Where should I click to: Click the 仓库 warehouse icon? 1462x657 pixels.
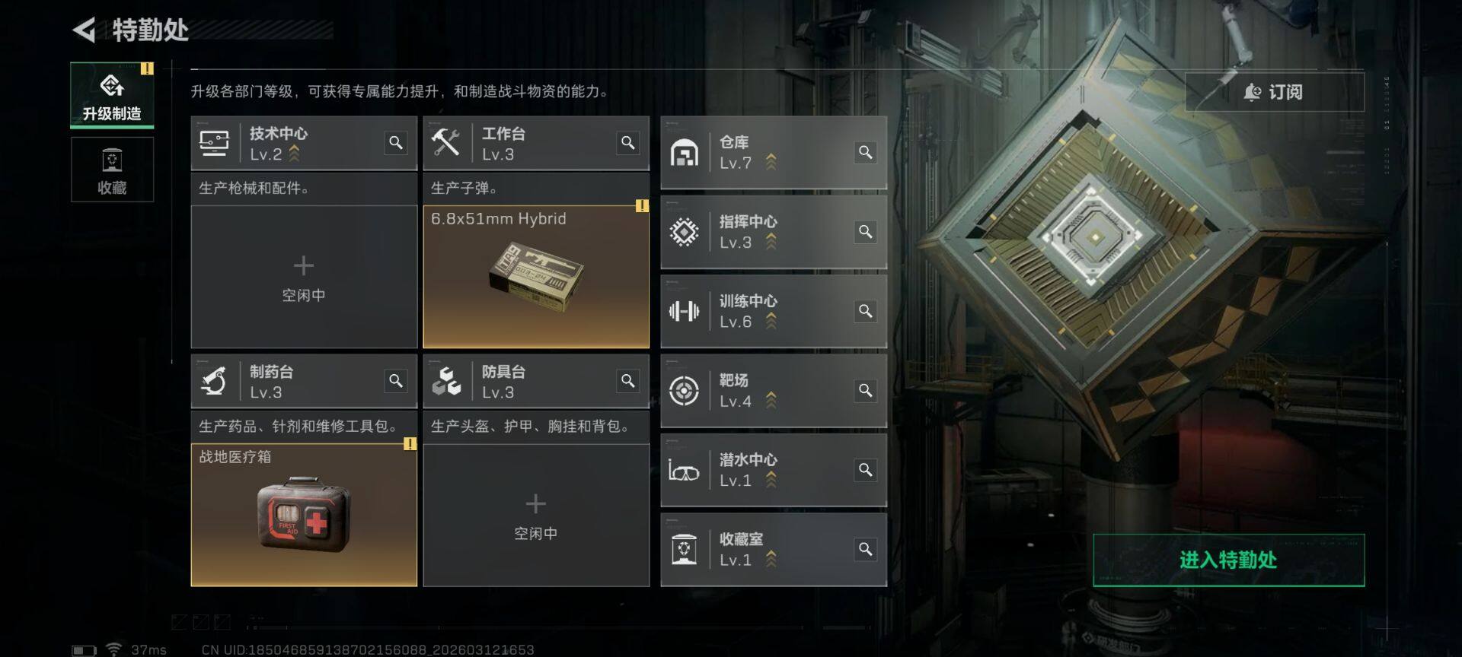[x=684, y=152]
